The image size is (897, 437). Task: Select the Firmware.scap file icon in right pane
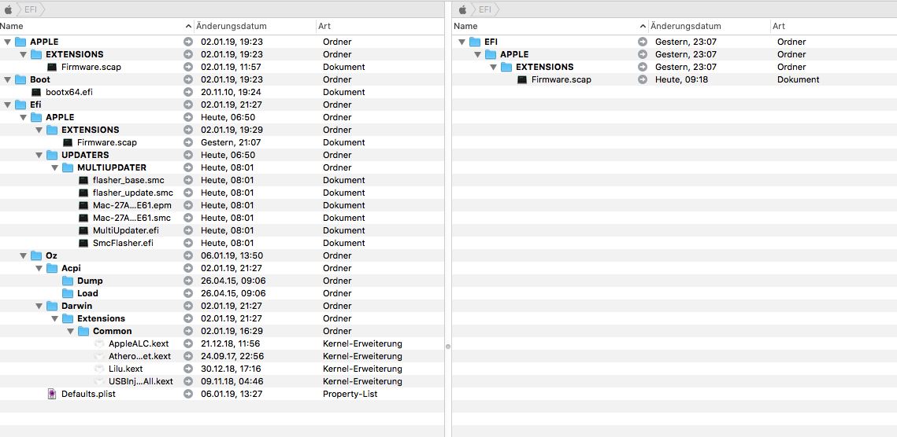coord(522,79)
